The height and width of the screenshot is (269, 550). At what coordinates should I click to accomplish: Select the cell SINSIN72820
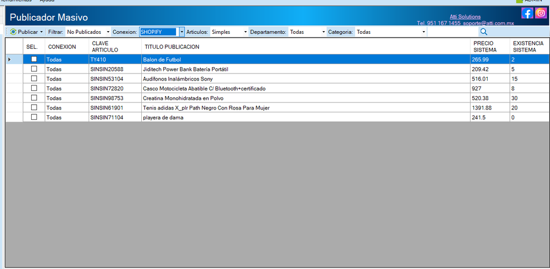point(115,89)
